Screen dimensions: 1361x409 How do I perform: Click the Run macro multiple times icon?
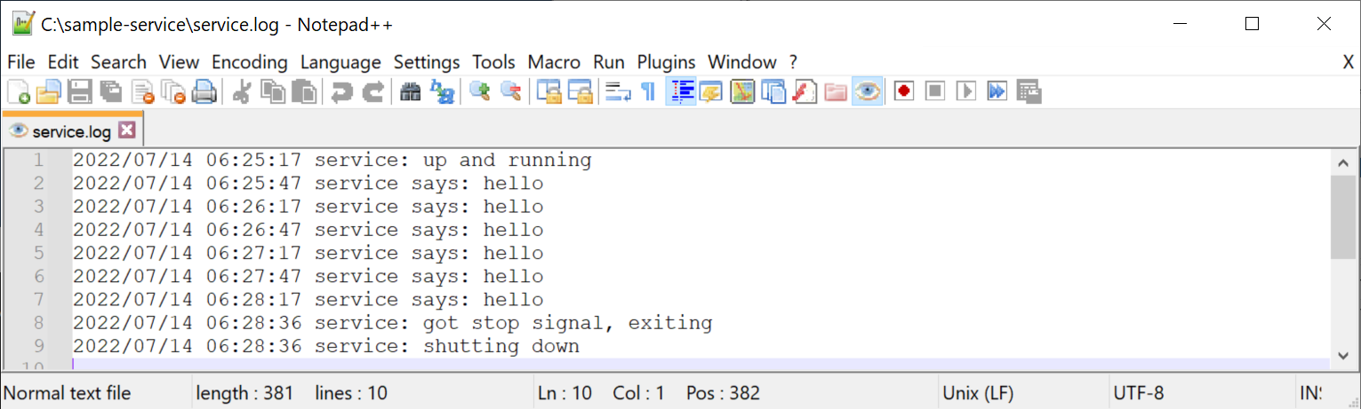tap(997, 91)
